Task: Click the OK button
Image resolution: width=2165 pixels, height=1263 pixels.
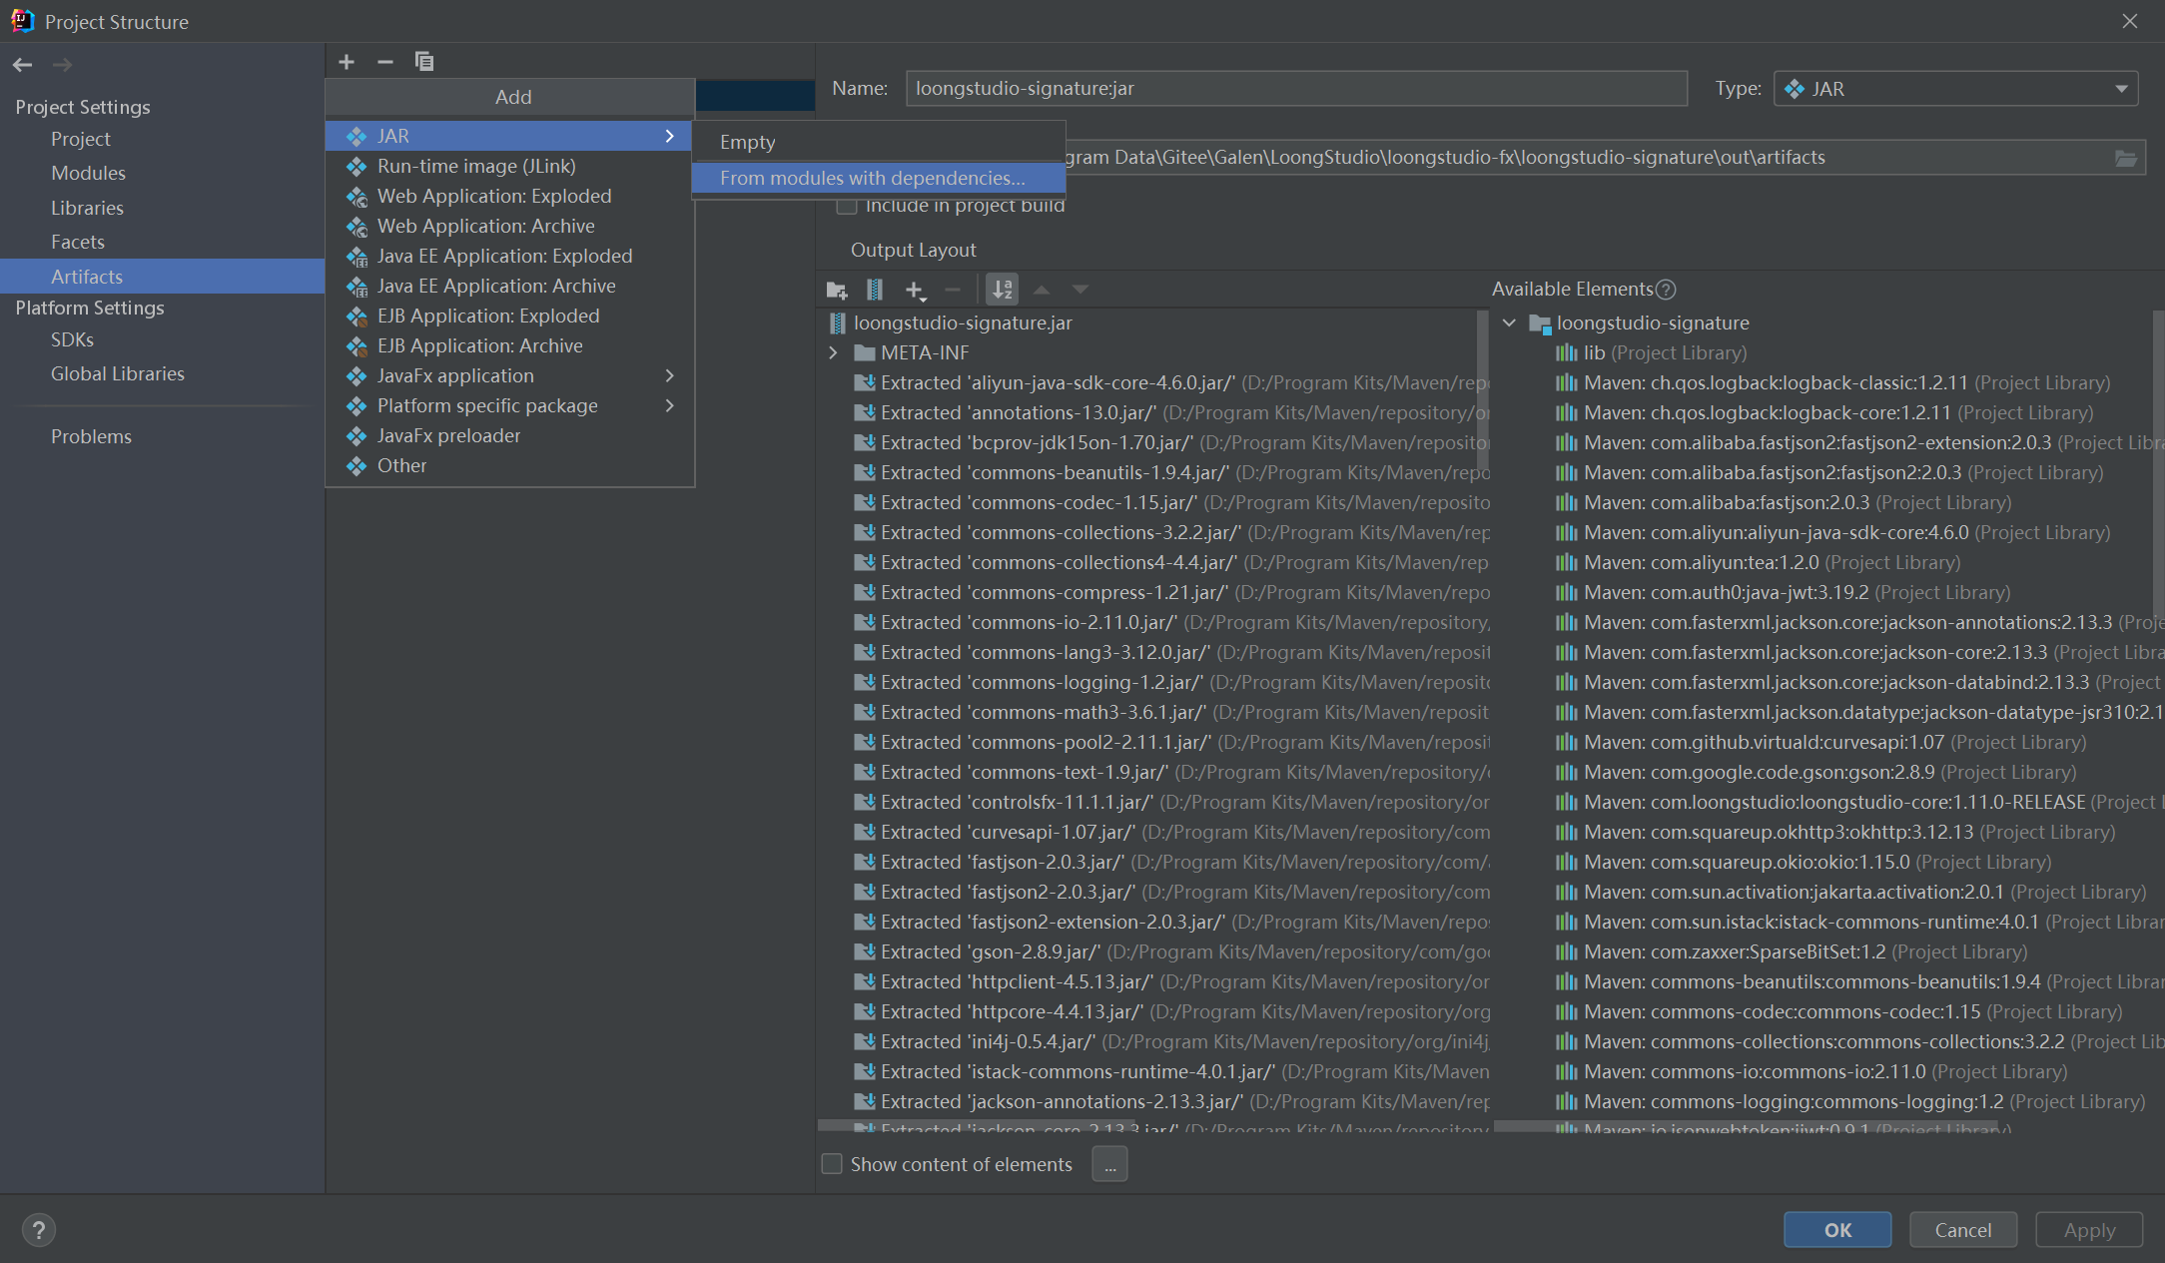Action: tap(1837, 1230)
